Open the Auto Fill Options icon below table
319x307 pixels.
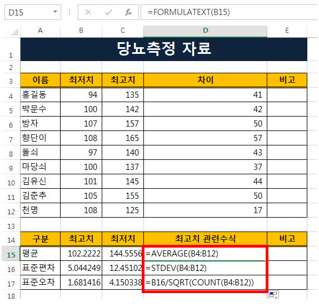[x=273, y=295]
